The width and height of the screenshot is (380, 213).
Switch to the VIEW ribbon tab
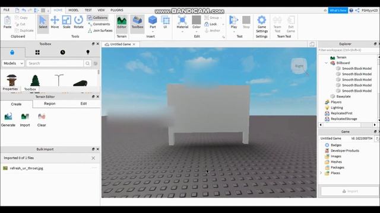101,10
